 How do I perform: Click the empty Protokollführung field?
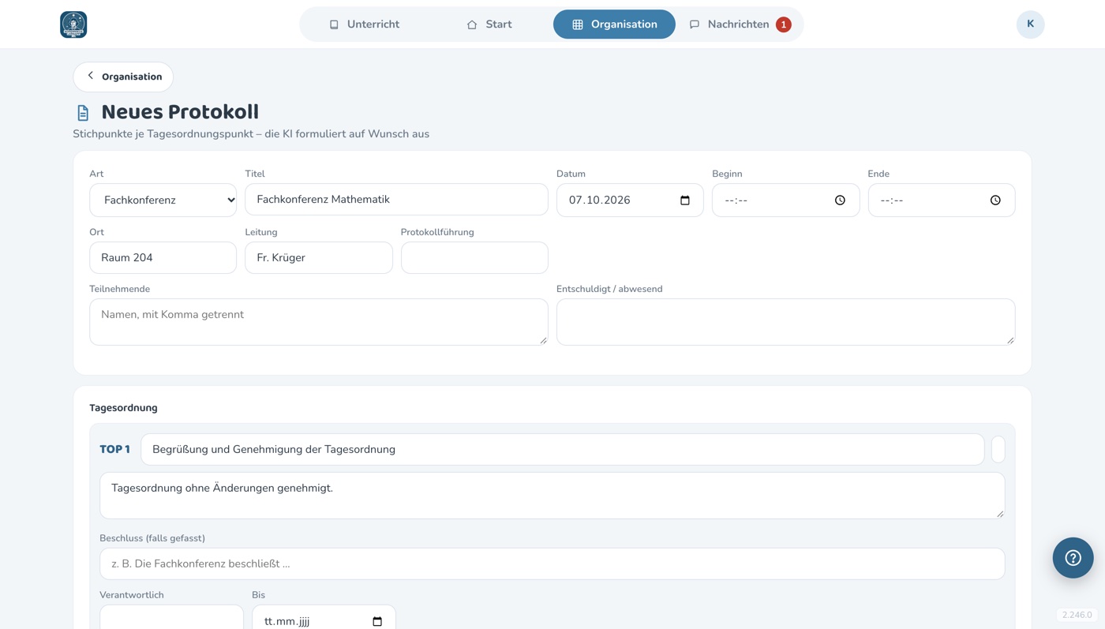pos(474,257)
